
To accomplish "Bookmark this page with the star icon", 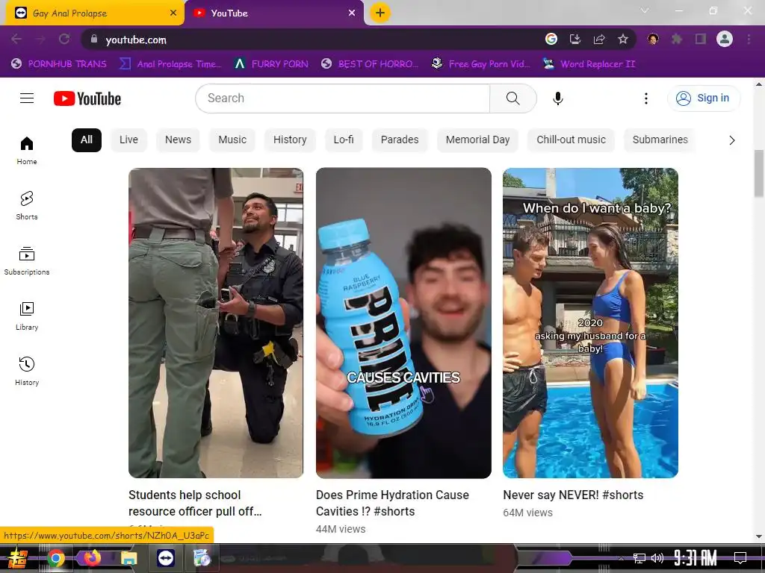I will [x=623, y=39].
